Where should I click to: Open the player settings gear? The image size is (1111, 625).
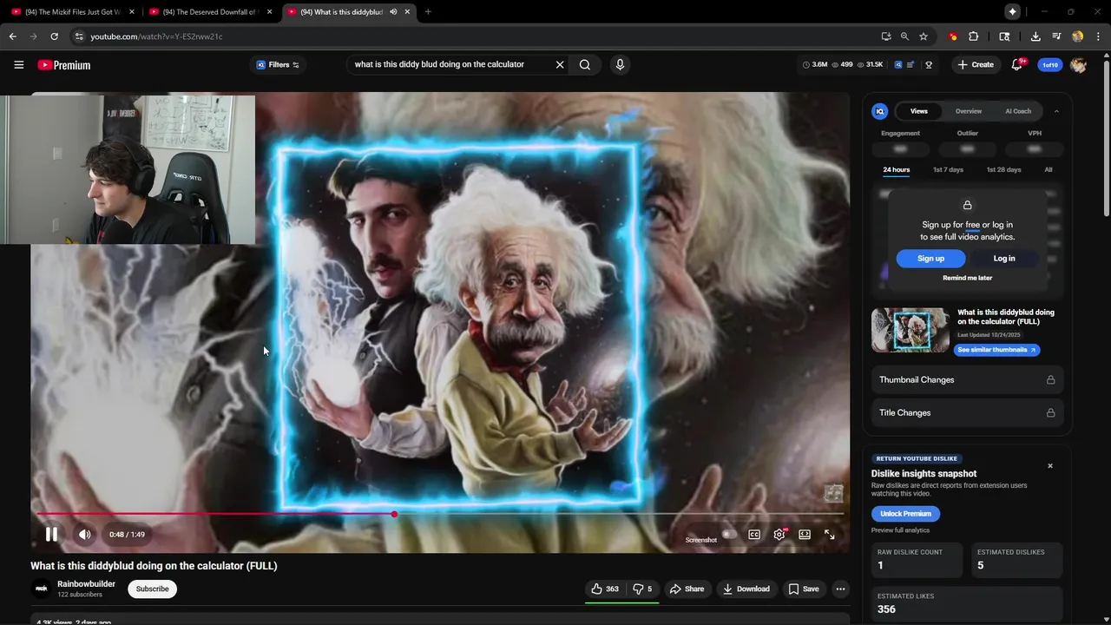779,535
